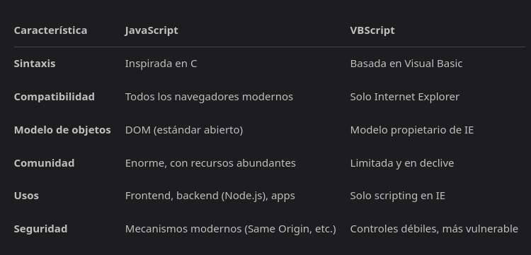This screenshot has height=255, width=531.
Task: Click 'Frontend, backend (Node.js), apps' cell
Action: [x=210, y=196]
